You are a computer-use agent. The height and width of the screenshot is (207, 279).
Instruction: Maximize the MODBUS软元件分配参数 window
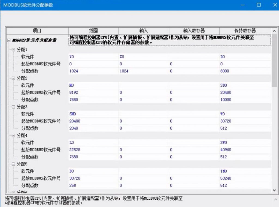pyautogui.click(x=259, y=5)
